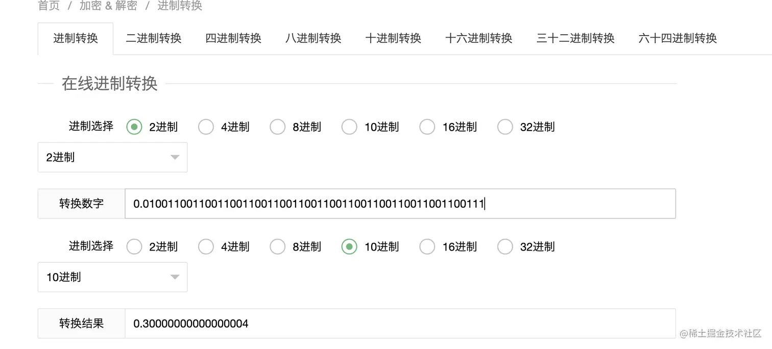
Task: Choose target 32进制 radio button
Action: (x=505, y=246)
